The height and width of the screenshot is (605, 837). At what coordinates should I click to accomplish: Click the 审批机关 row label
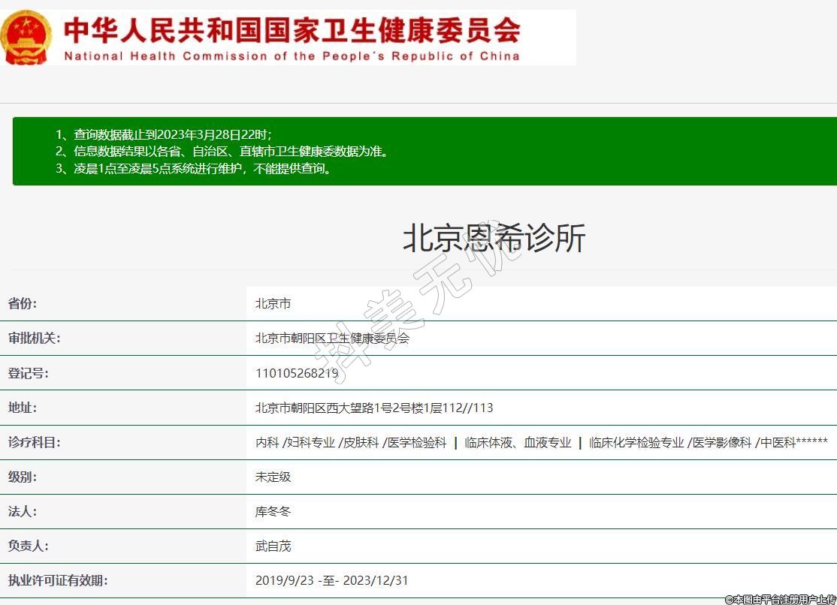[x=34, y=339]
